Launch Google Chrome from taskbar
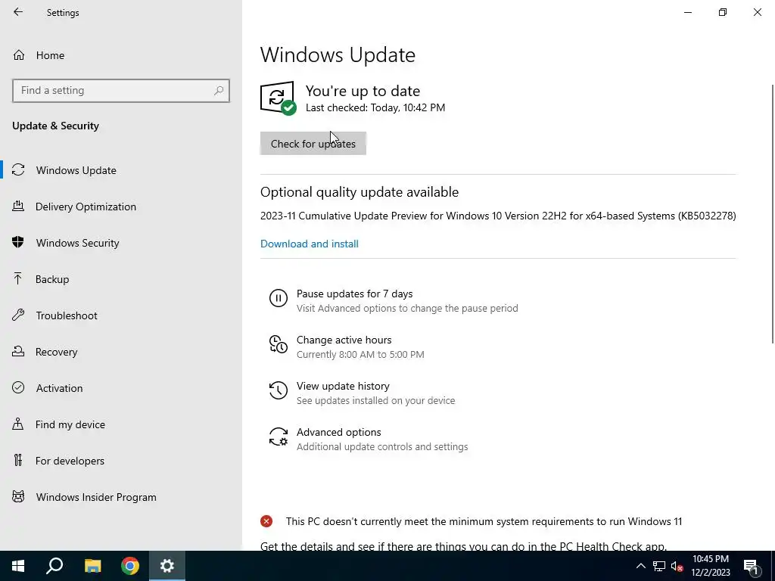Viewport: 775px width, 581px height. click(x=130, y=566)
